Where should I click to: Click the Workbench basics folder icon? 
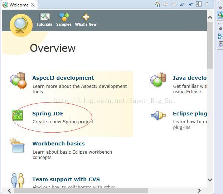point(17,145)
